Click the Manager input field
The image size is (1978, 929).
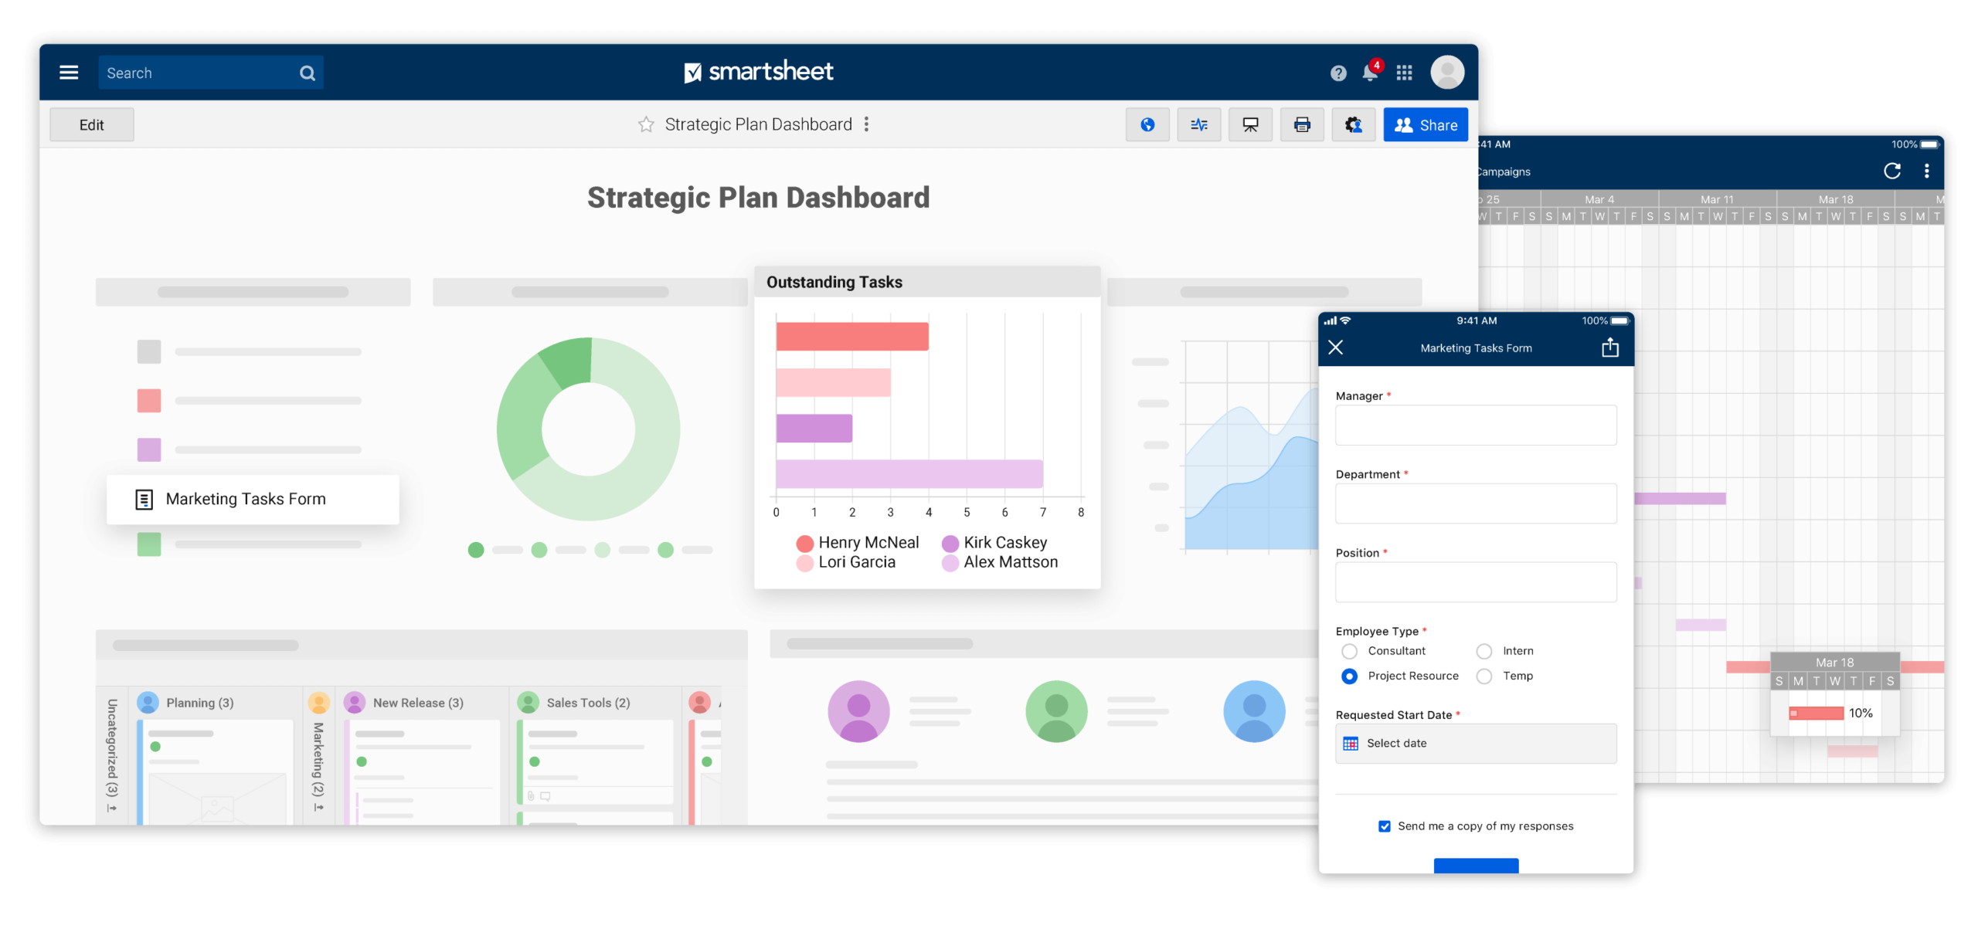[x=1475, y=425]
